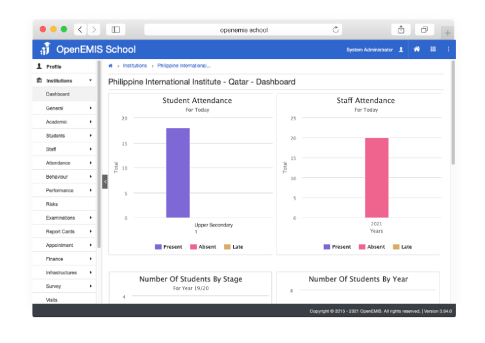This screenshot has width=485, height=343.
Task: Open the Risks menu item
Action: pyautogui.click(x=64, y=204)
